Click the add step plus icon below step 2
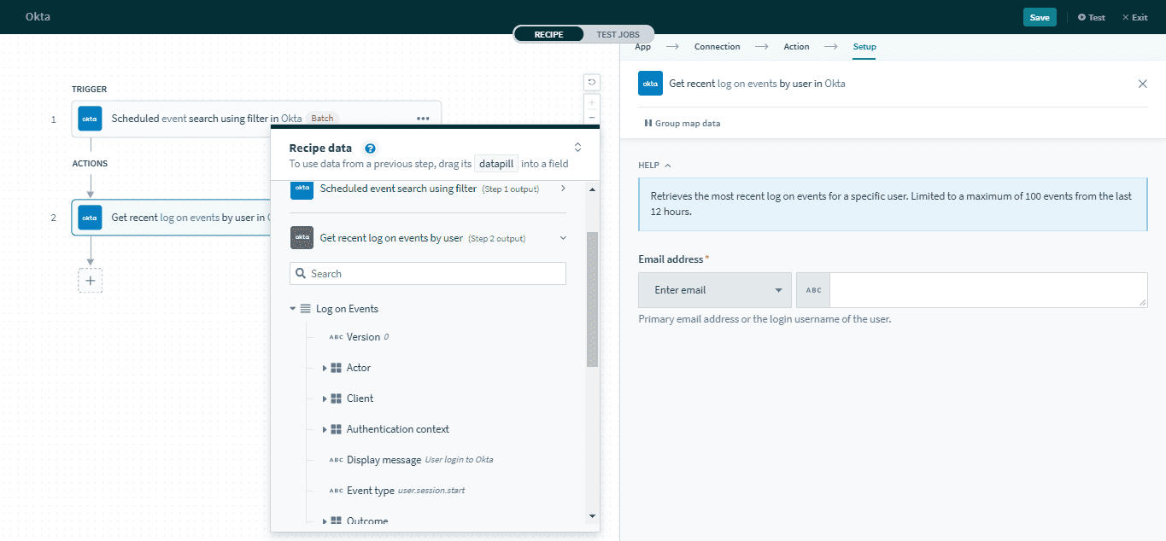1166x541 pixels. 90,280
